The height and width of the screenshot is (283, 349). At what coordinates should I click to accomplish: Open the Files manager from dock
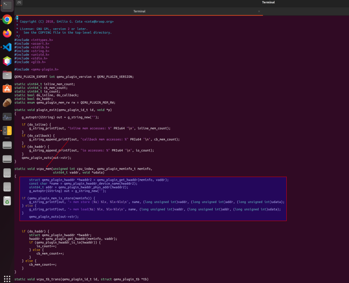click(7, 75)
